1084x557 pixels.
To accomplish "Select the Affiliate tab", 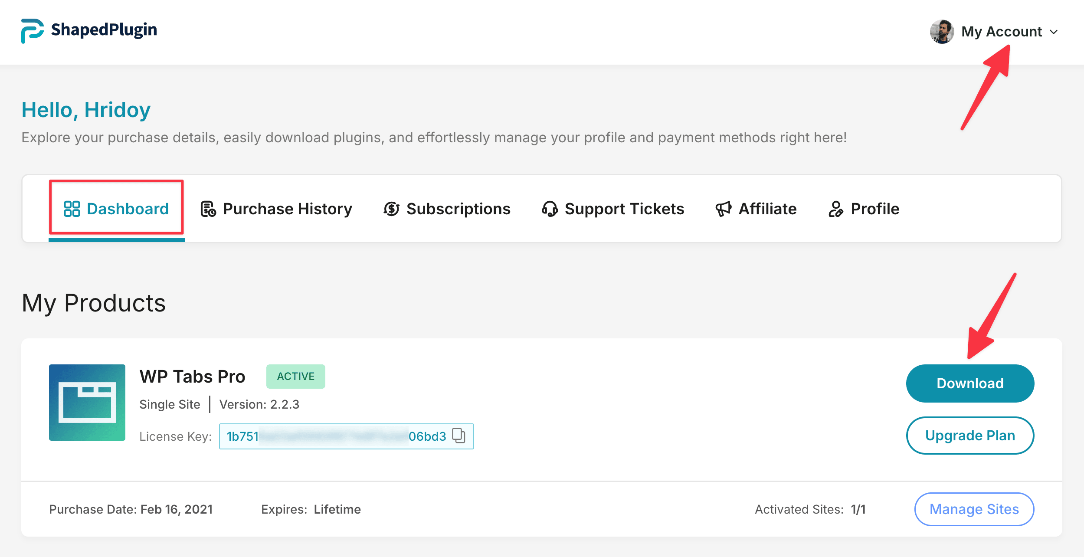I will coord(756,209).
